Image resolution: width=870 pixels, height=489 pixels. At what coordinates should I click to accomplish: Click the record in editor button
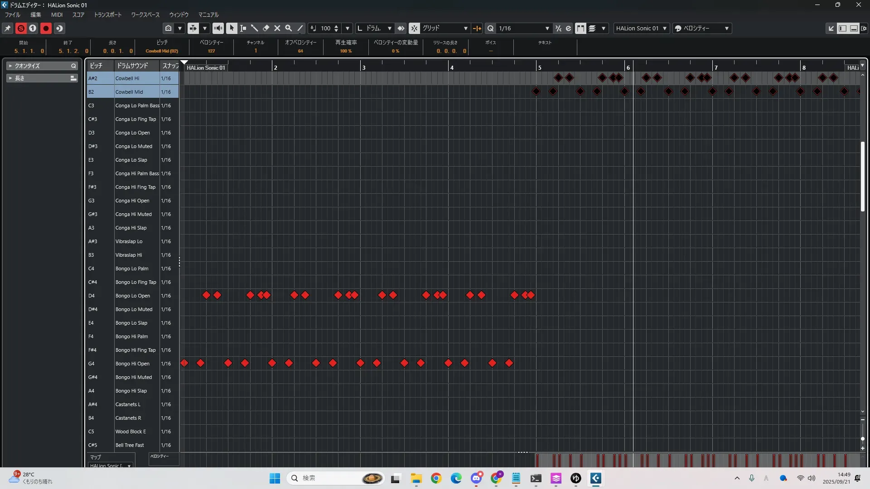click(46, 29)
